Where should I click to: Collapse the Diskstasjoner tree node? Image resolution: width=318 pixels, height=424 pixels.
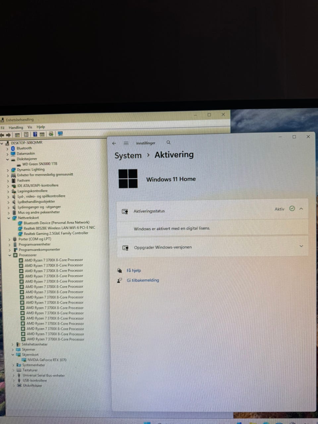click(x=7, y=159)
